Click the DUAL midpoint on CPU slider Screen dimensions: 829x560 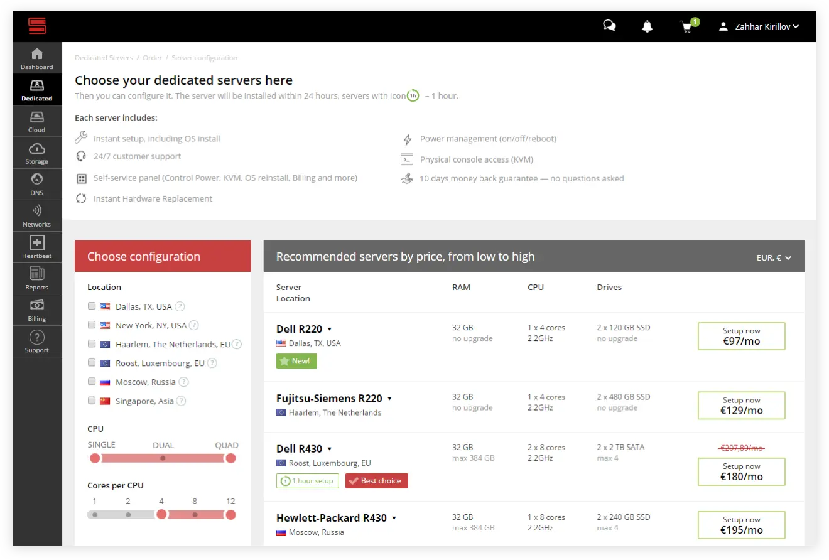[163, 458]
